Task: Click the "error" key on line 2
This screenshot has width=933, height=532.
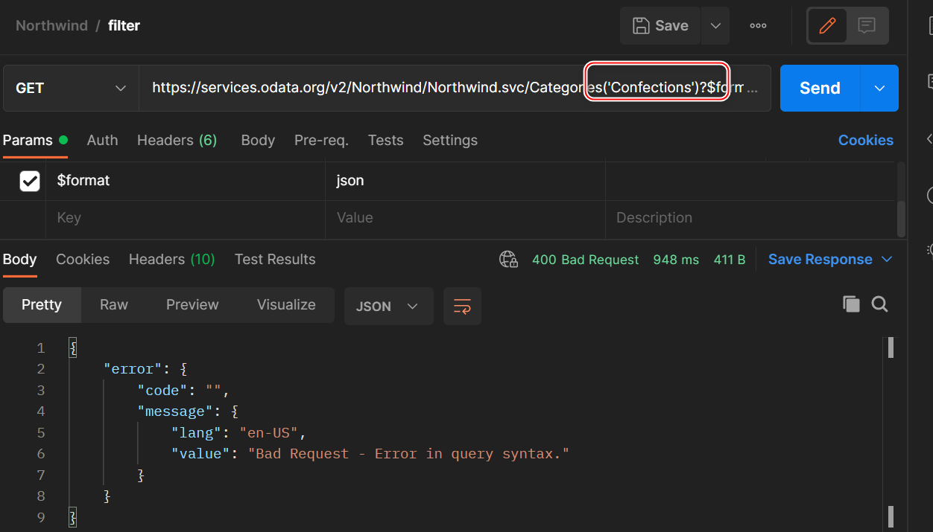Action: (x=133, y=369)
